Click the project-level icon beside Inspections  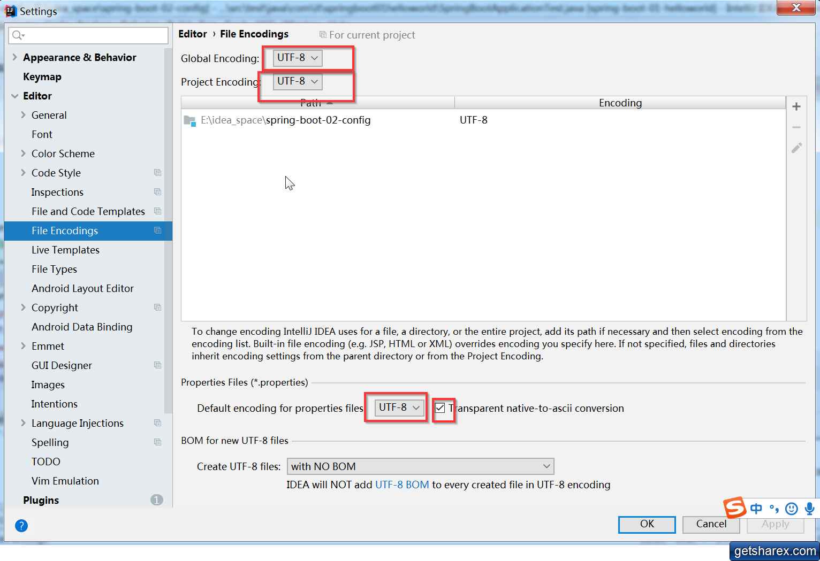click(157, 192)
